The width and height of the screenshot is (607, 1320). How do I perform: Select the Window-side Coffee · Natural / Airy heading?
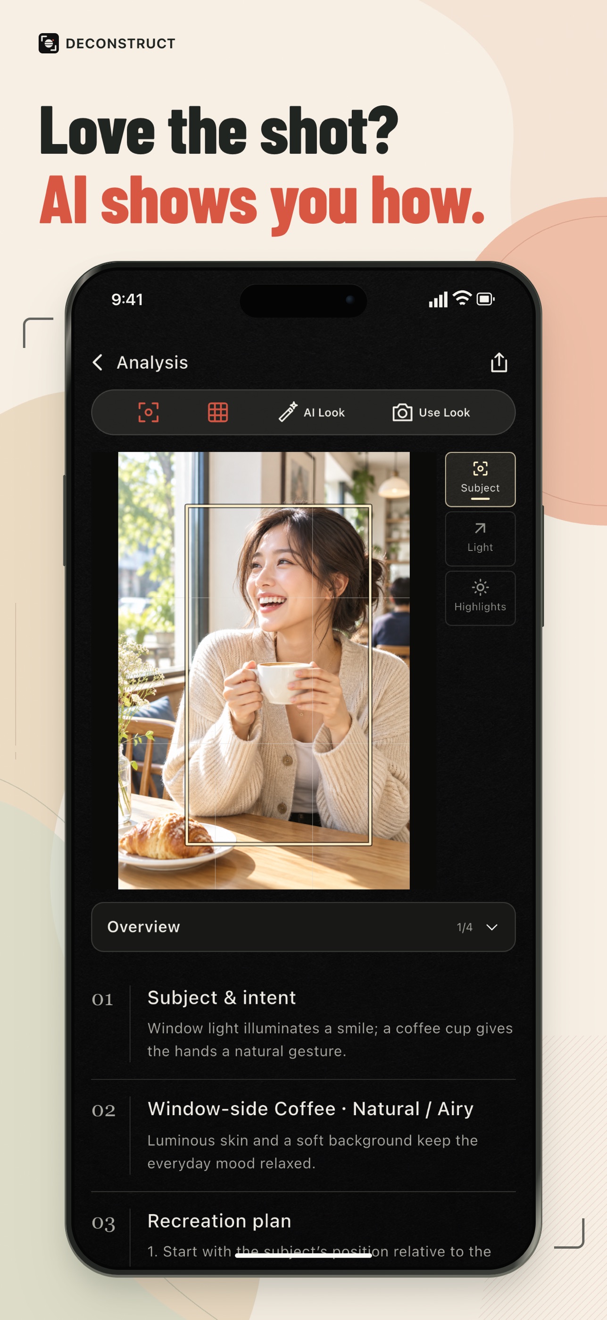(x=310, y=1109)
